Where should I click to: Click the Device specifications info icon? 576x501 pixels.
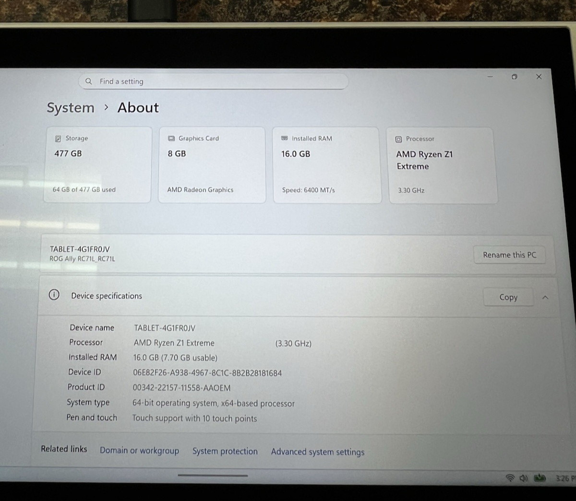(x=54, y=295)
